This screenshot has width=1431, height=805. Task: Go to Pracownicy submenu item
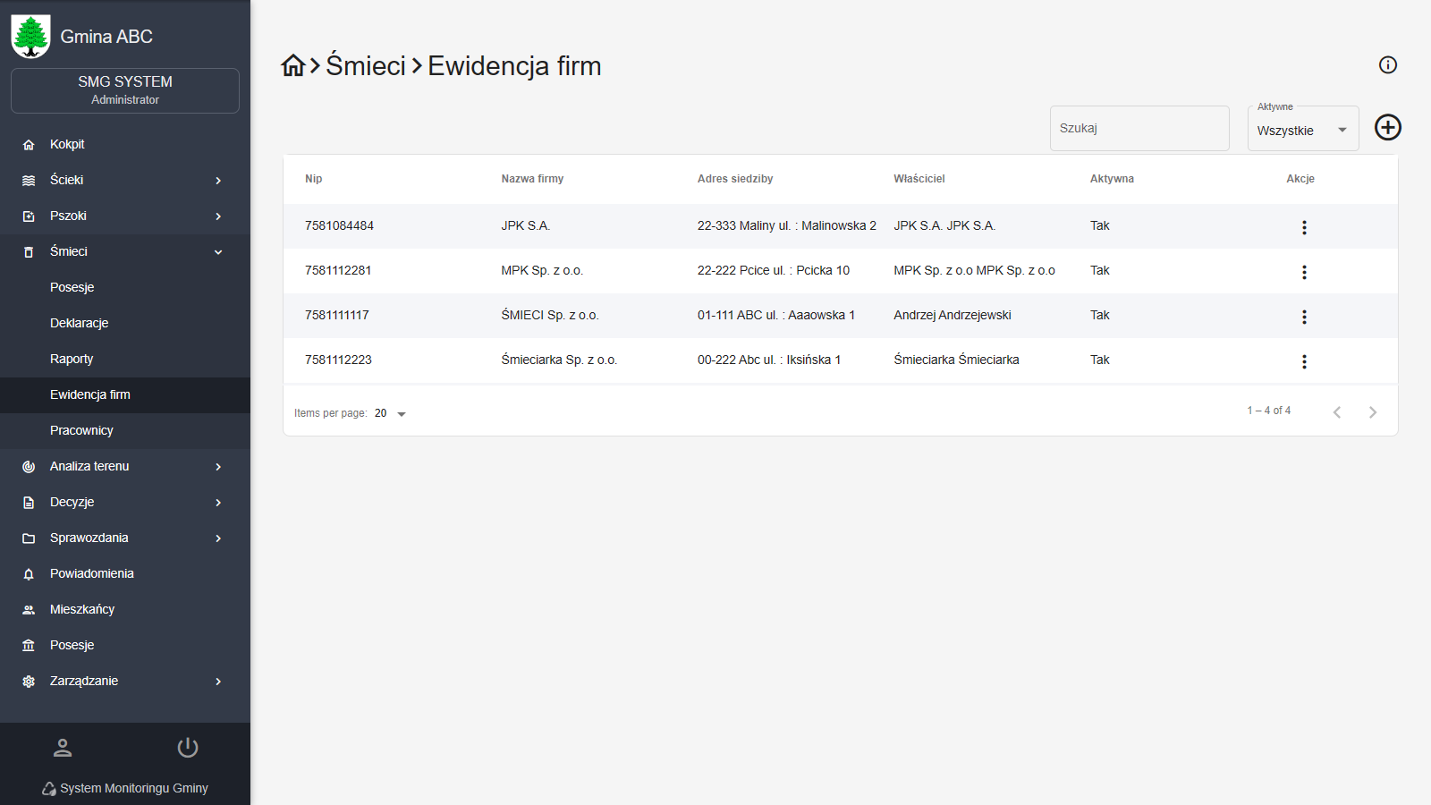pos(81,430)
